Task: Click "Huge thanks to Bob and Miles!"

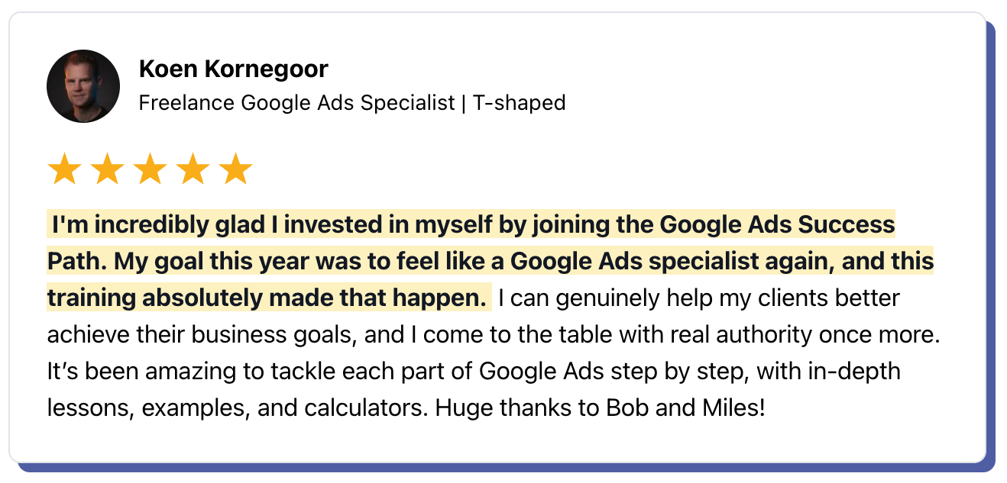Action: (600, 408)
